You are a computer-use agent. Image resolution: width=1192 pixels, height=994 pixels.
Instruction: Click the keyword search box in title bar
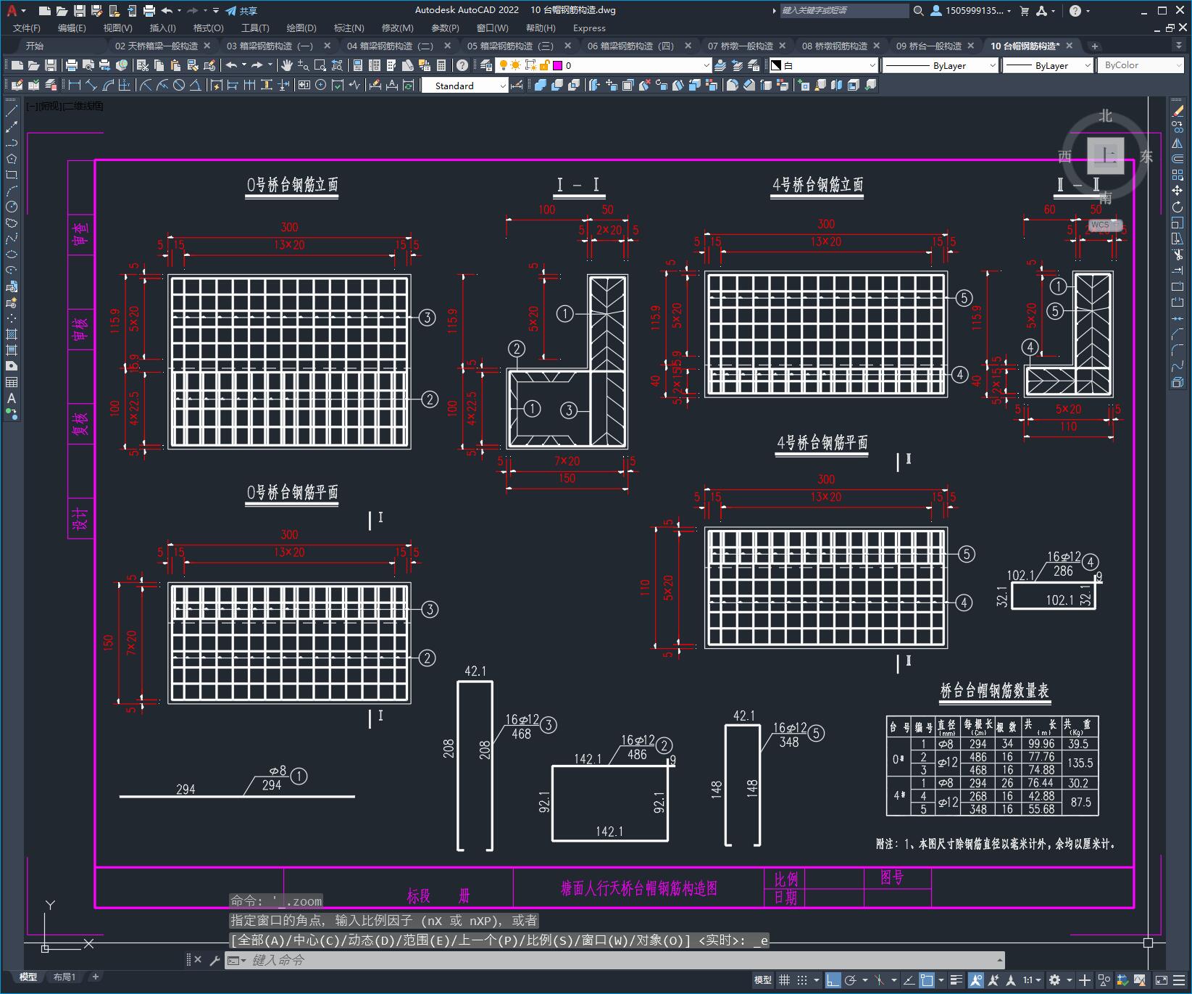point(843,11)
